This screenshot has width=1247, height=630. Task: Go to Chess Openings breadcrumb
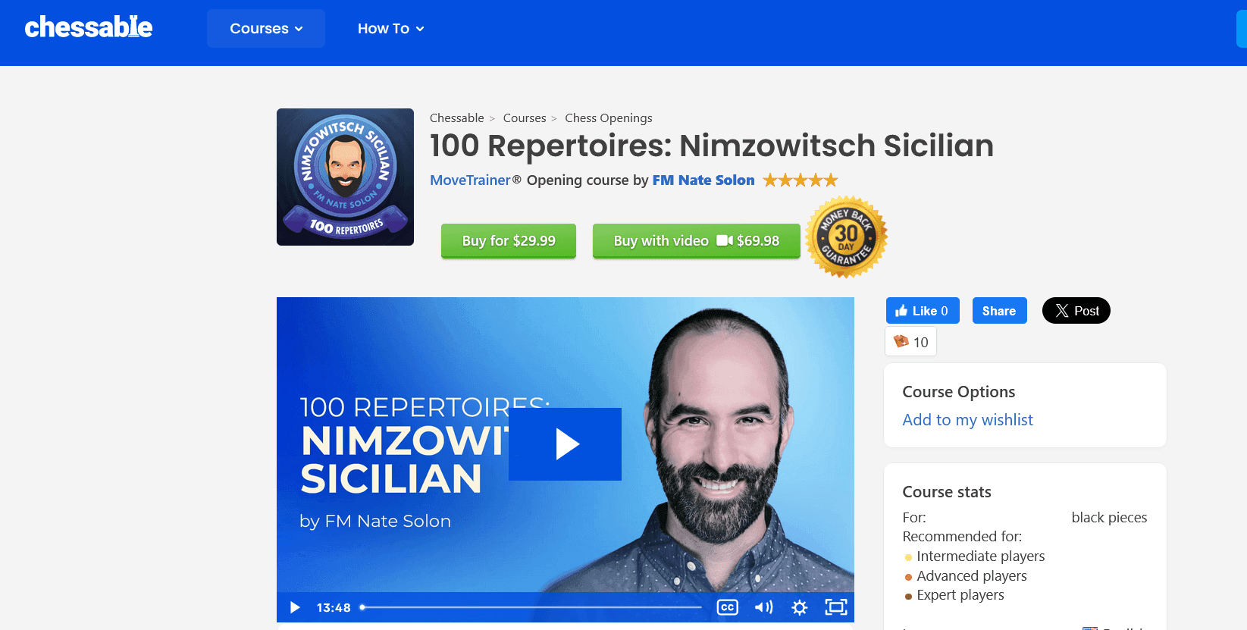pyautogui.click(x=608, y=118)
